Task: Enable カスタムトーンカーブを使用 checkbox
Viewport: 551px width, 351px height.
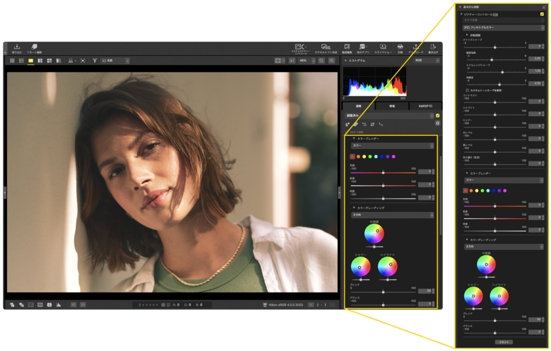Action: [468, 90]
